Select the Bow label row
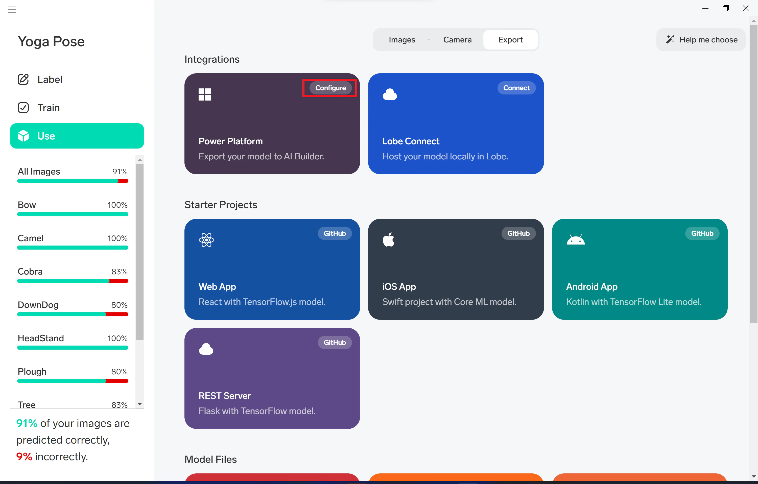The width and height of the screenshot is (758, 484). point(73,209)
